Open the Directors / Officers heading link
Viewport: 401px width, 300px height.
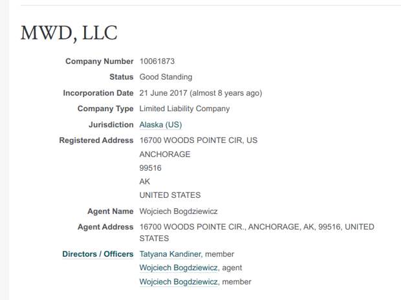(98, 254)
